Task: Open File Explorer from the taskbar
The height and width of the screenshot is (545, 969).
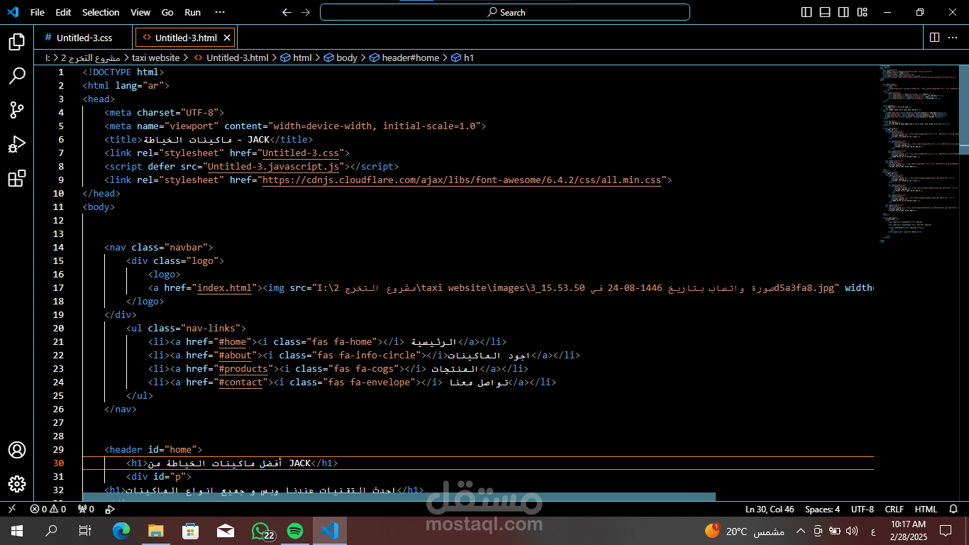Action: click(156, 531)
